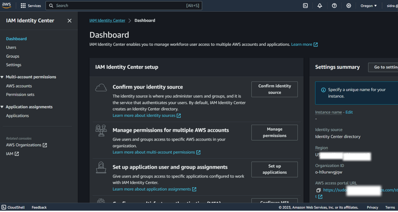Click the AWS logo home icon

click(x=7, y=6)
